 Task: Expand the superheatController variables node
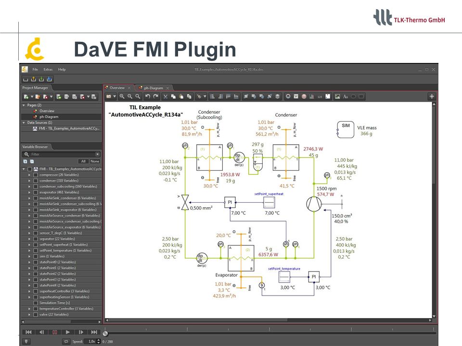29,291
